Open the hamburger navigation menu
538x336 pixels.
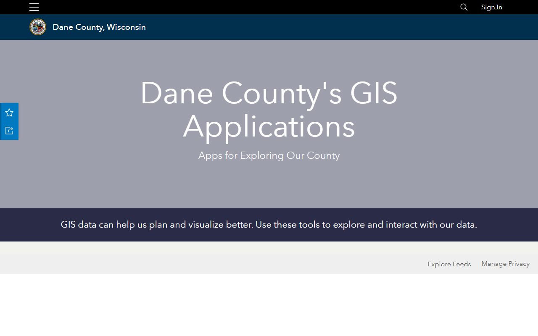click(x=34, y=7)
